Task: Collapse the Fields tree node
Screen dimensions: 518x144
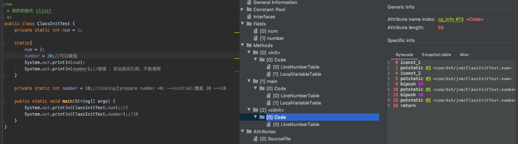Action: pyautogui.click(x=243, y=24)
